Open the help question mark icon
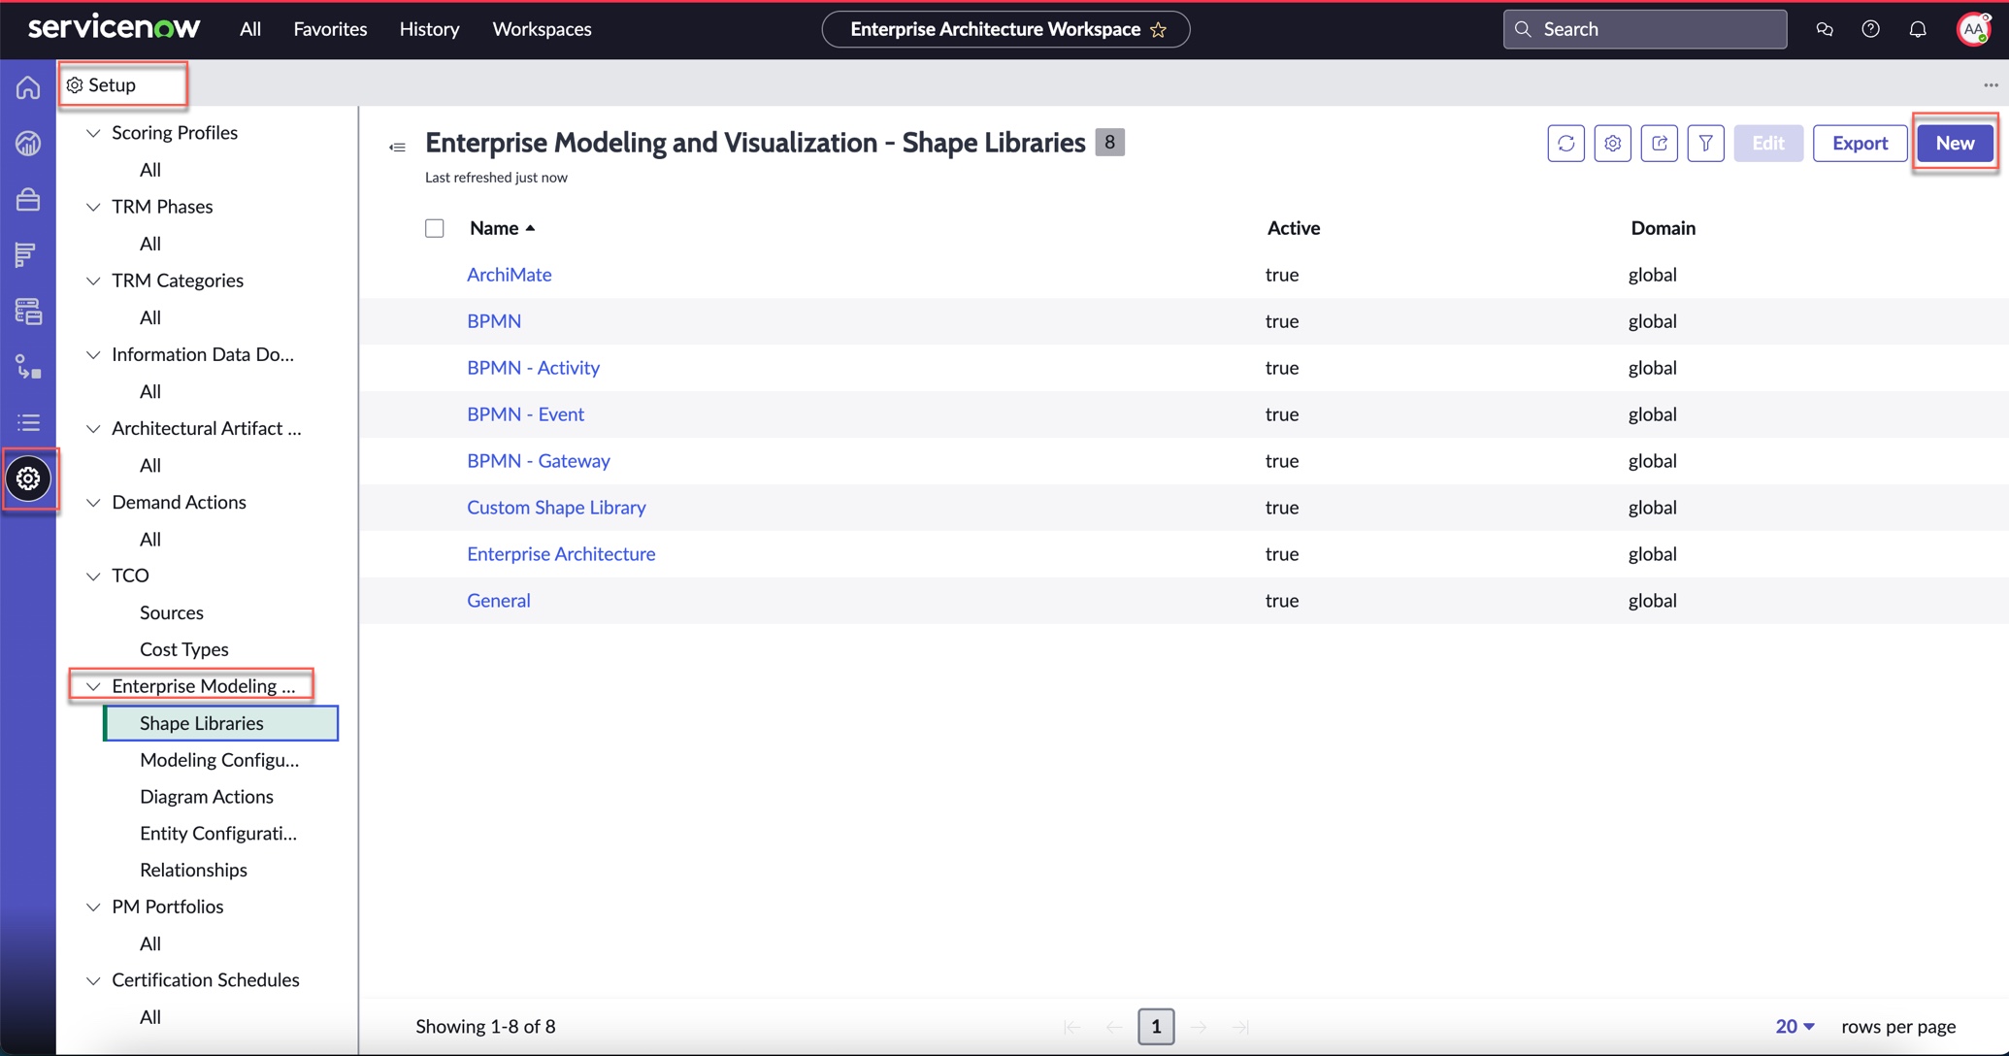 click(x=1870, y=29)
